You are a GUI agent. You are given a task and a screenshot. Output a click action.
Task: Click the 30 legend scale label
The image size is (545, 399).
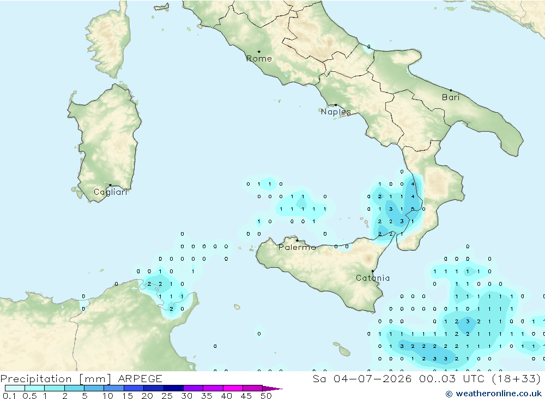pos(187,396)
